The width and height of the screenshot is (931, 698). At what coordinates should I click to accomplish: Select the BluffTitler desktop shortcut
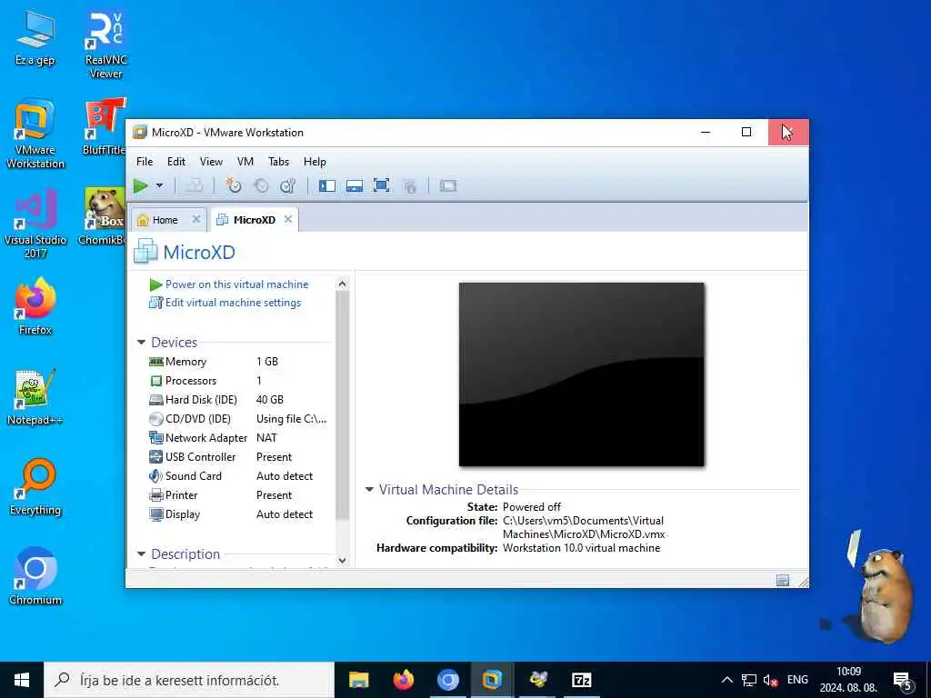(105, 127)
